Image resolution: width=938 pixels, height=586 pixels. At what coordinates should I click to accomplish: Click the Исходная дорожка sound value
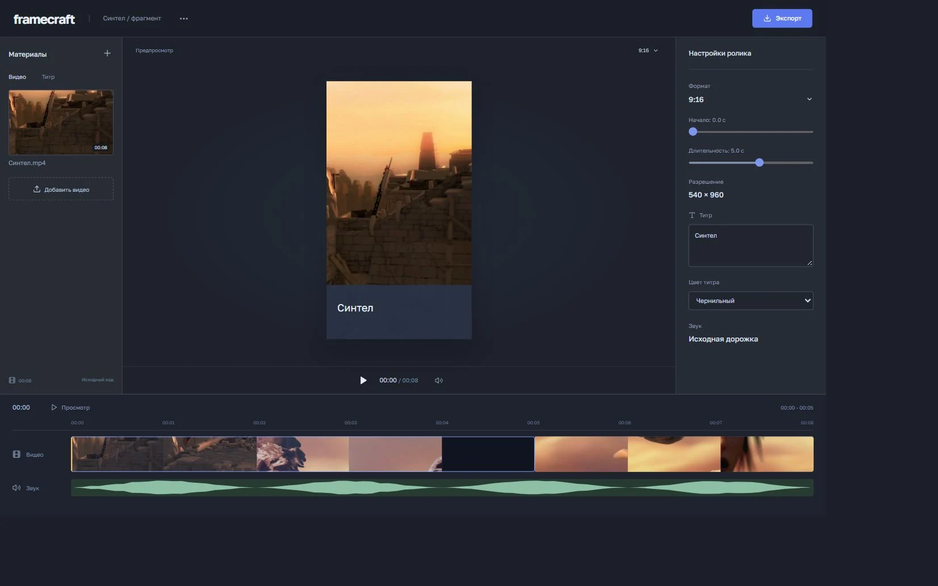(723, 339)
